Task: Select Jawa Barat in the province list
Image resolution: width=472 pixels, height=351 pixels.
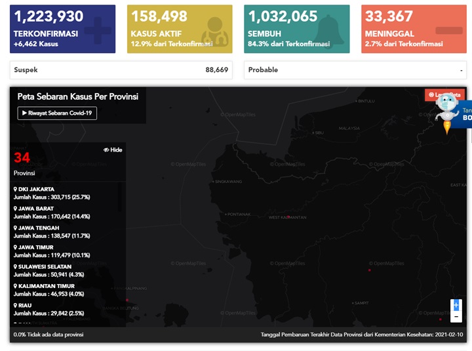Action: click(52, 213)
